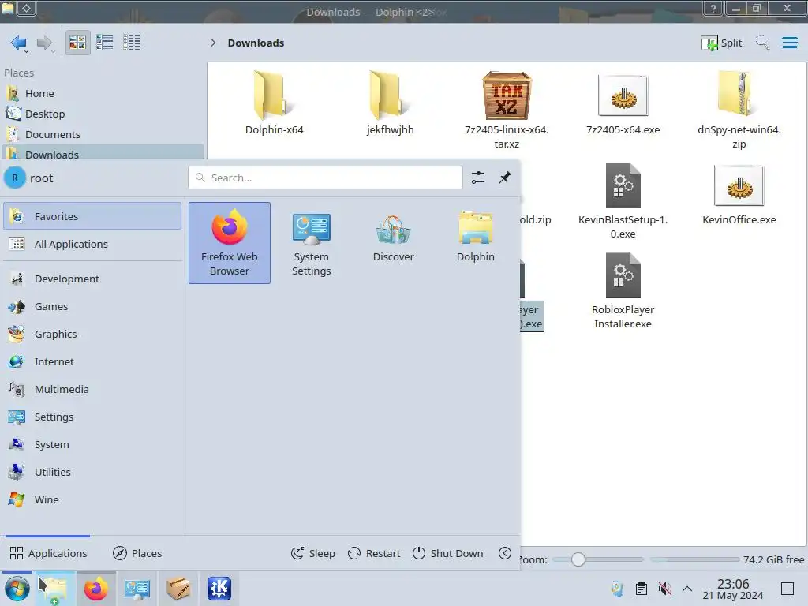Click System Settings taskbar icon

coord(137,589)
